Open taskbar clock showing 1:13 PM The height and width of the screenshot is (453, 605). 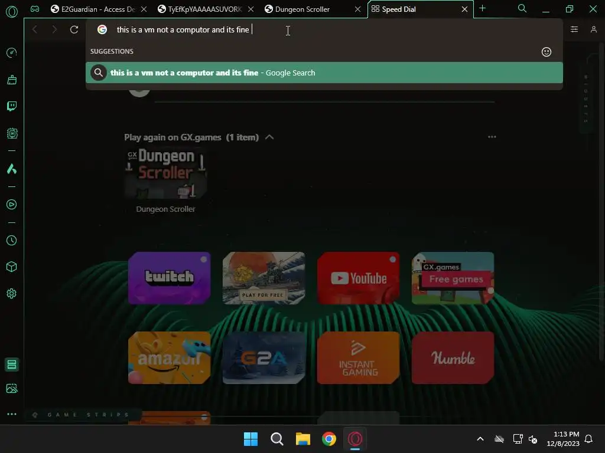click(563, 439)
